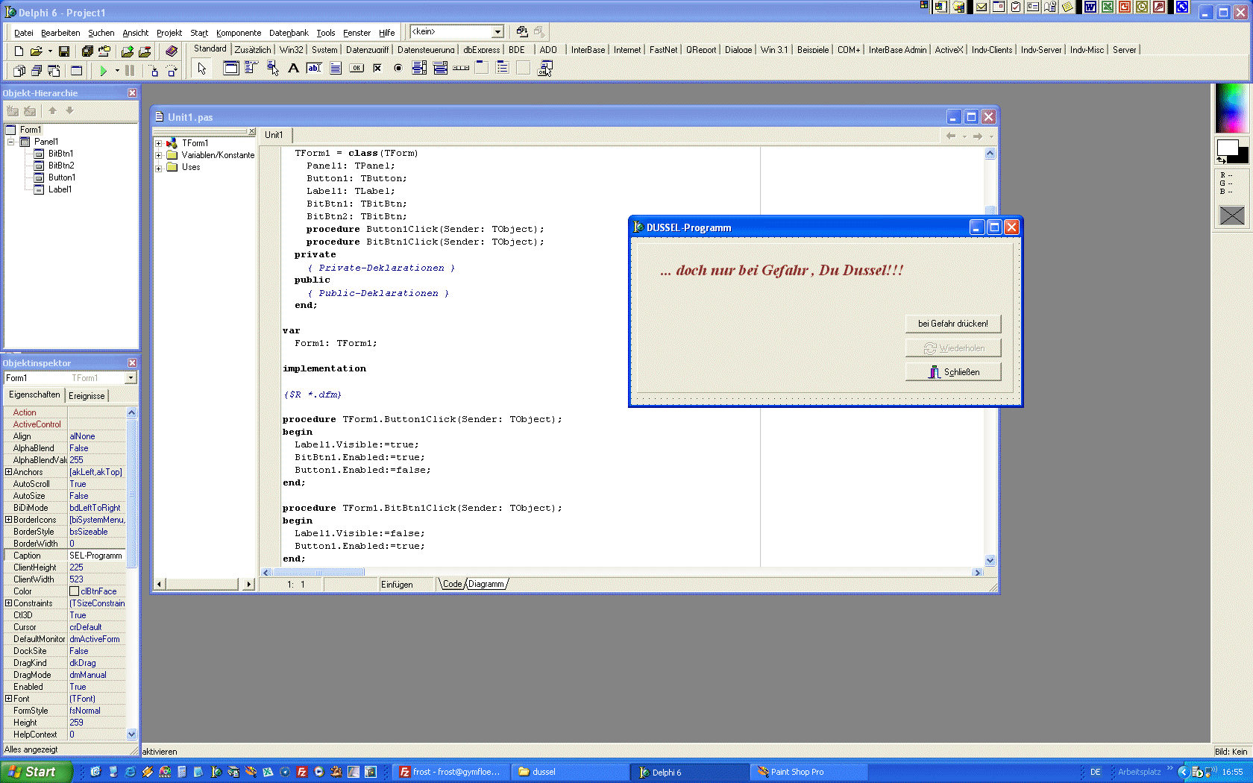Screen dimensions: 1253x783
Task: Open the Projekt menu
Action: pos(169,33)
